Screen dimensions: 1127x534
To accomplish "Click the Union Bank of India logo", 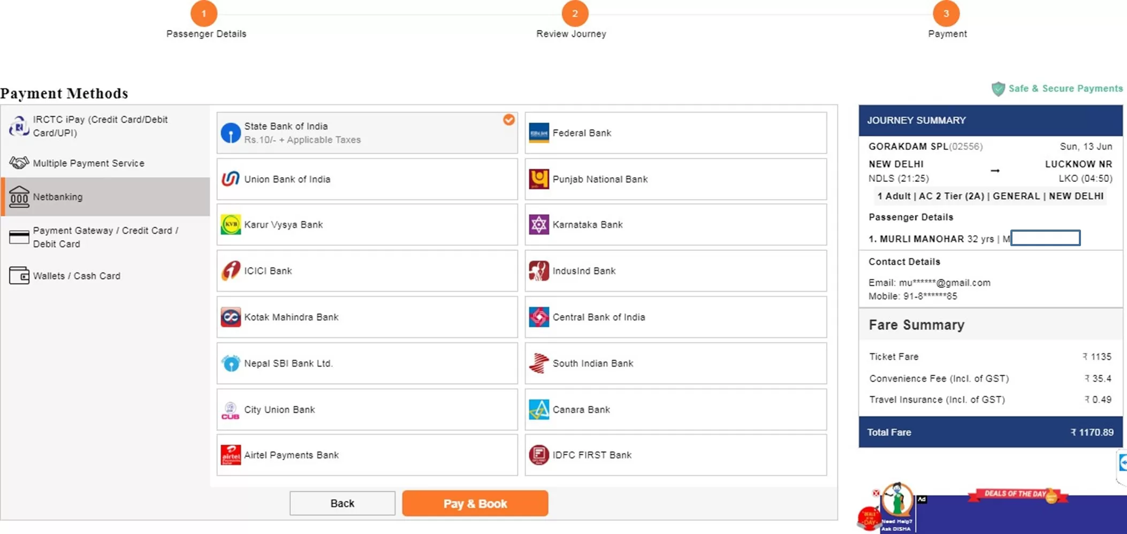I will click(x=231, y=179).
